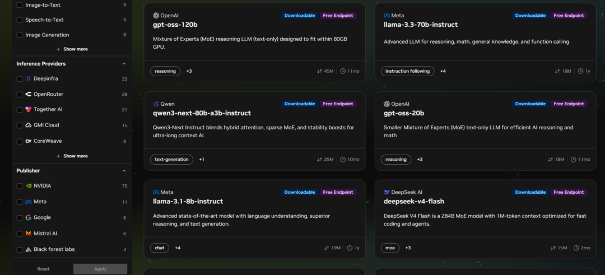The height and width of the screenshot is (275, 605).
Task: Collapse the Inference Providers section
Action: [x=124, y=64]
